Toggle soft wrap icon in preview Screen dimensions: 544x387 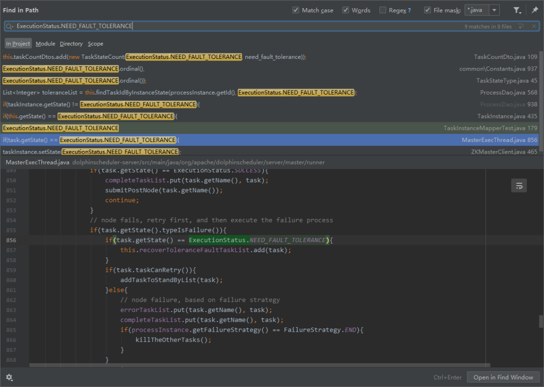[519, 185]
